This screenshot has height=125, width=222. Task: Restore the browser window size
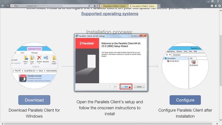213,1
